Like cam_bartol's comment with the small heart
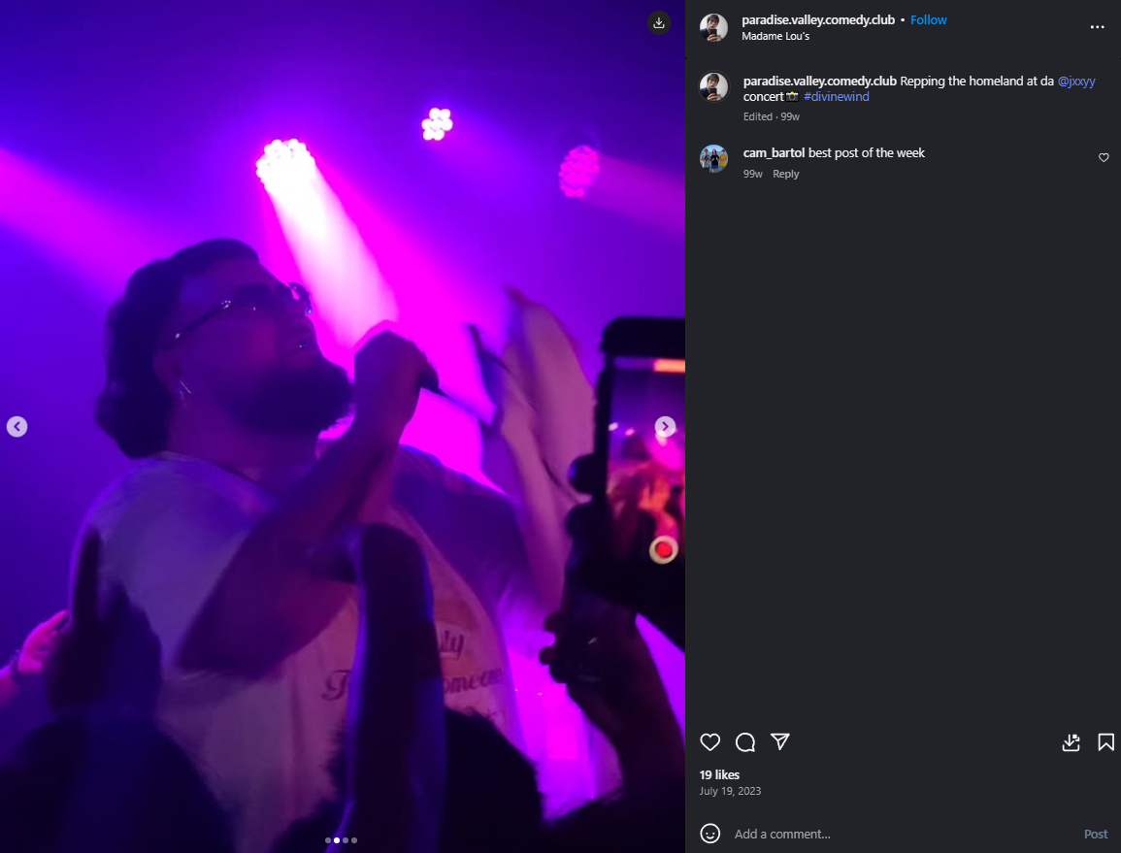This screenshot has height=853, width=1121. (1104, 157)
